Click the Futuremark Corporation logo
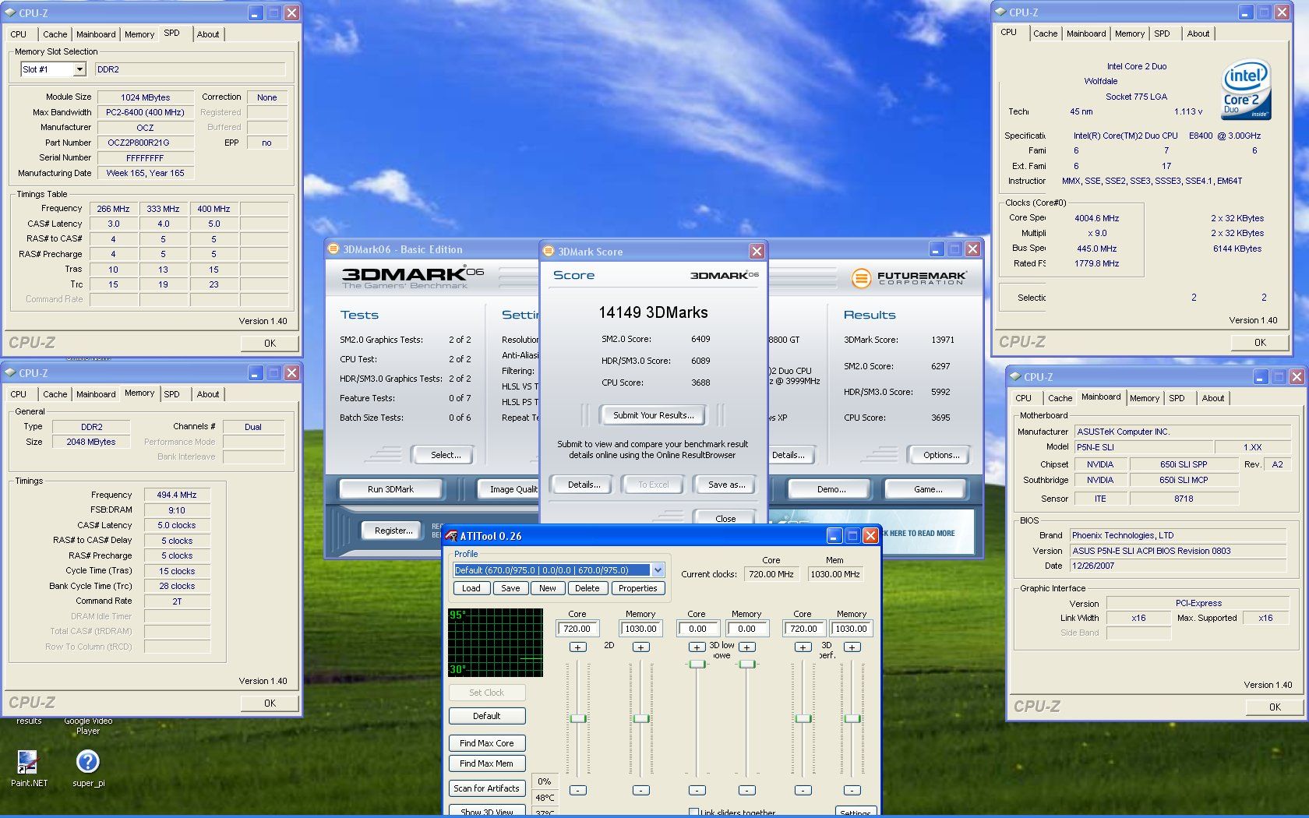 (x=909, y=277)
